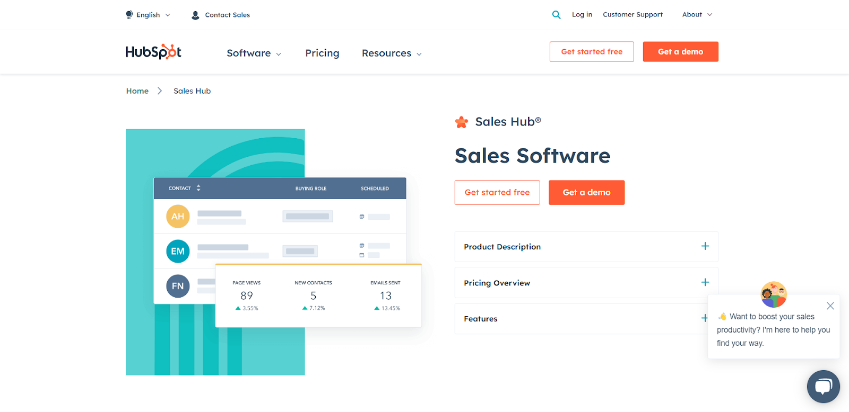Click the FN contact avatar
849x412 pixels.
(x=178, y=286)
